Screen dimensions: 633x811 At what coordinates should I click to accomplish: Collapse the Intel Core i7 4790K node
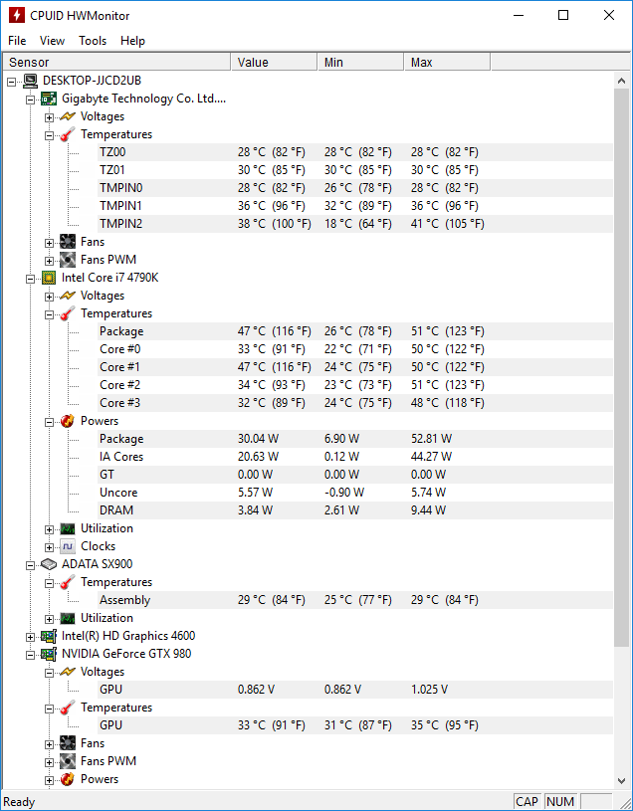[x=31, y=279]
